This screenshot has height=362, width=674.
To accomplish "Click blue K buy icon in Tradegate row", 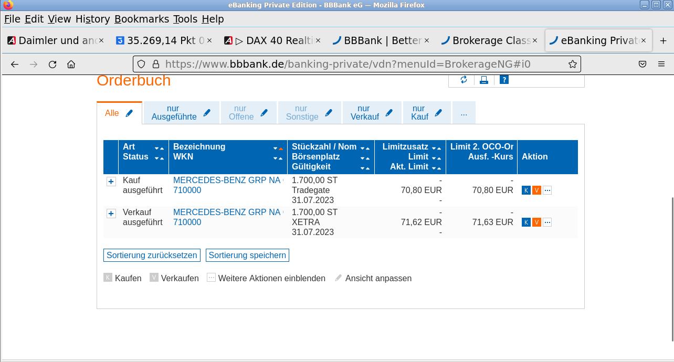I will [526, 190].
